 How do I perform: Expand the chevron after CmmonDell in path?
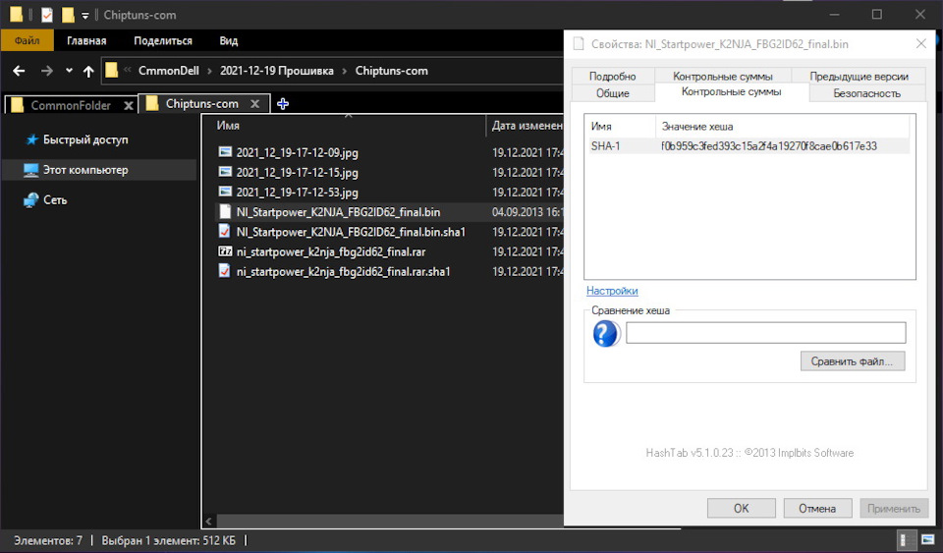[209, 71]
